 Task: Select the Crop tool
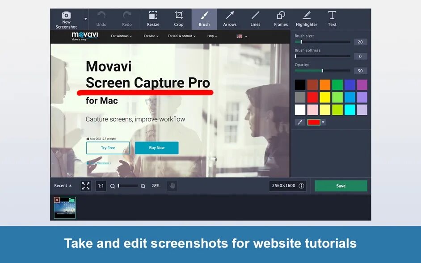(179, 19)
